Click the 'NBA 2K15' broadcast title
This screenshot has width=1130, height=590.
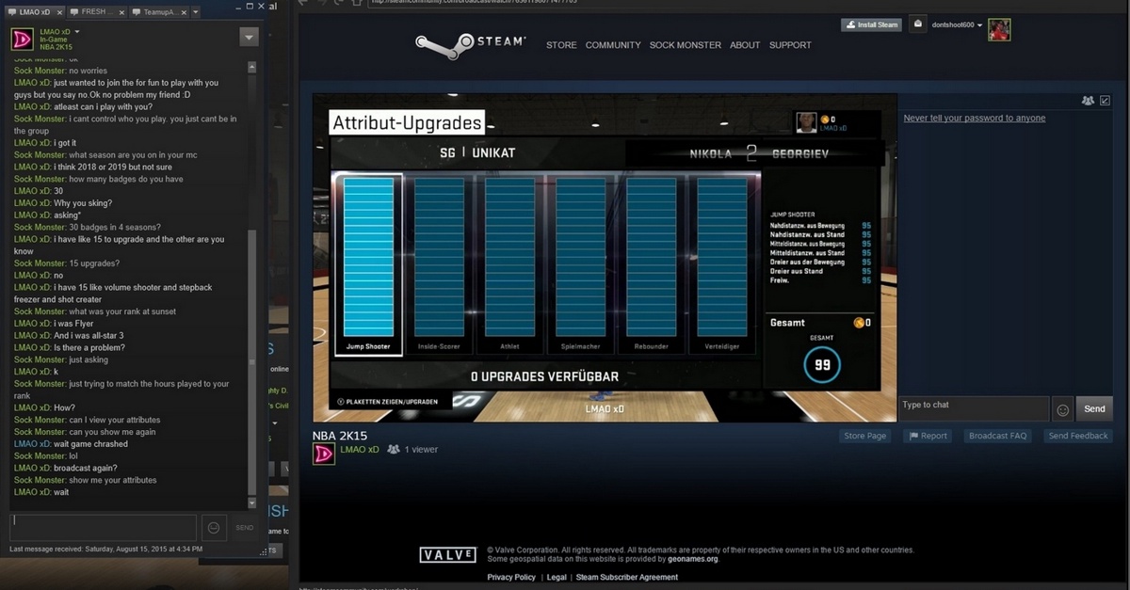coord(340,436)
